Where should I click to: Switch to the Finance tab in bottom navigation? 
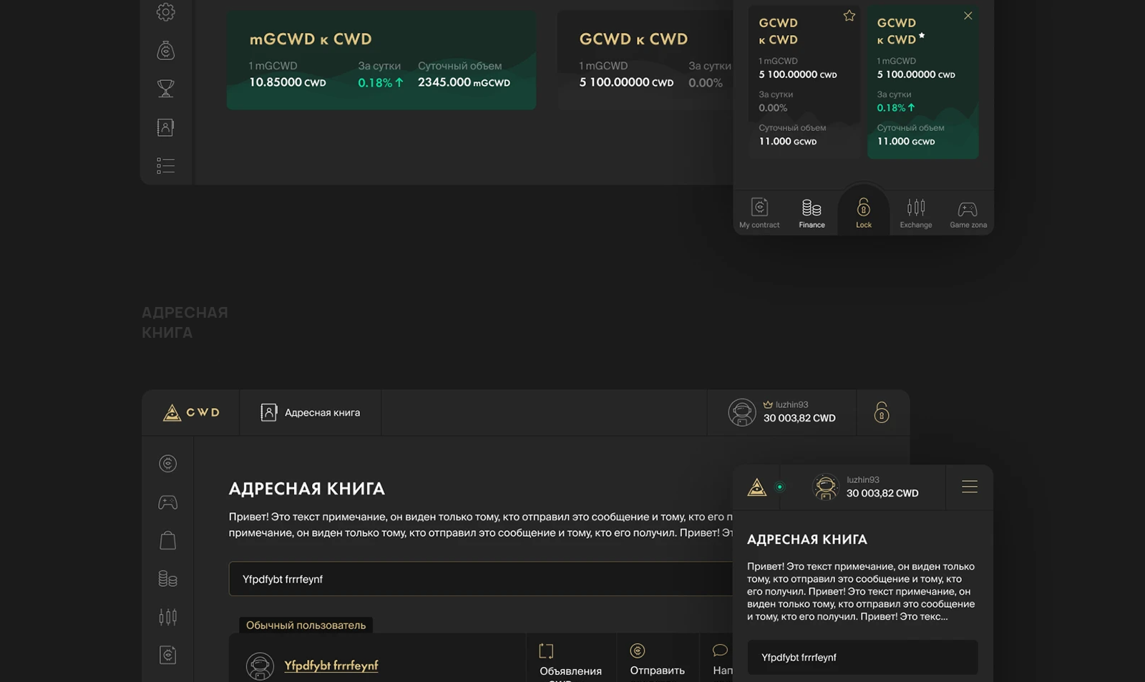(812, 212)
